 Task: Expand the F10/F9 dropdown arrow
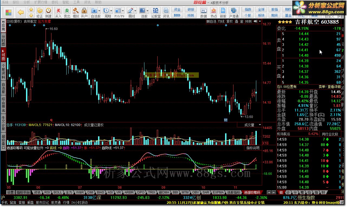click(123, 11)
